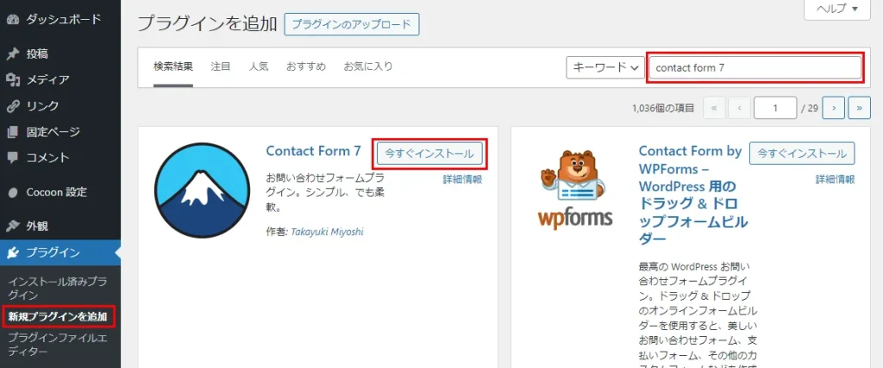
Task: Expand the ヘルプ help panel
Action: [x=836, y=9]
